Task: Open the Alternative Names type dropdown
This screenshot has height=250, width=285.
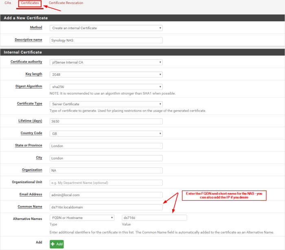Action: click(82, 218)
